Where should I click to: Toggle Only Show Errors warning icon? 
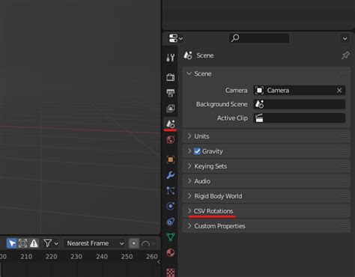pyautogui.click(x=34, y=243)
